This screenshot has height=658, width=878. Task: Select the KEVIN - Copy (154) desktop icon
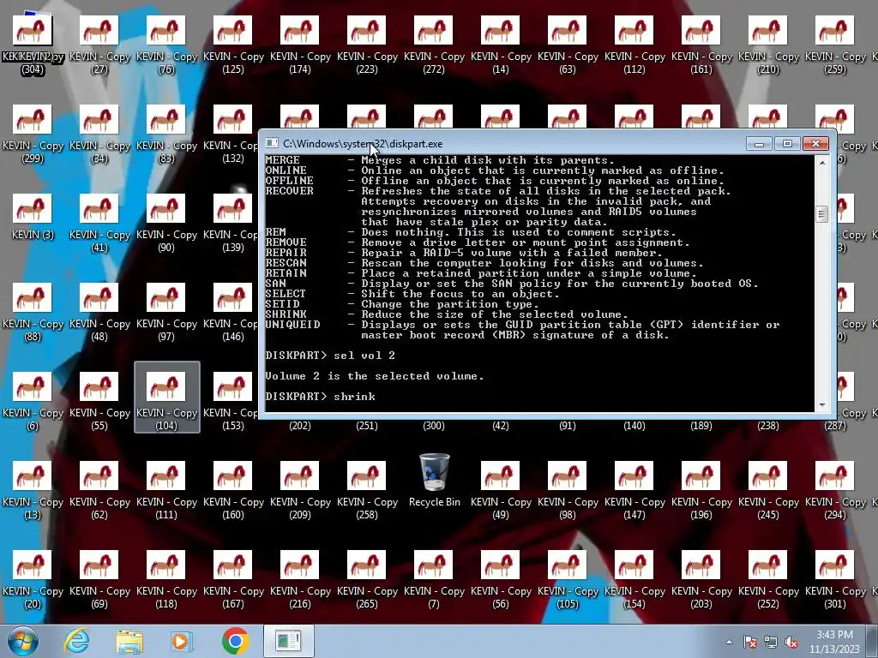[634, 578]
